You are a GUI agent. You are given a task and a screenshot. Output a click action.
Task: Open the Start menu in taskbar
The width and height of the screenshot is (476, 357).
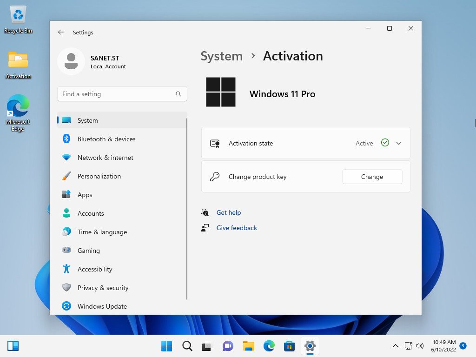click(166, 346)
